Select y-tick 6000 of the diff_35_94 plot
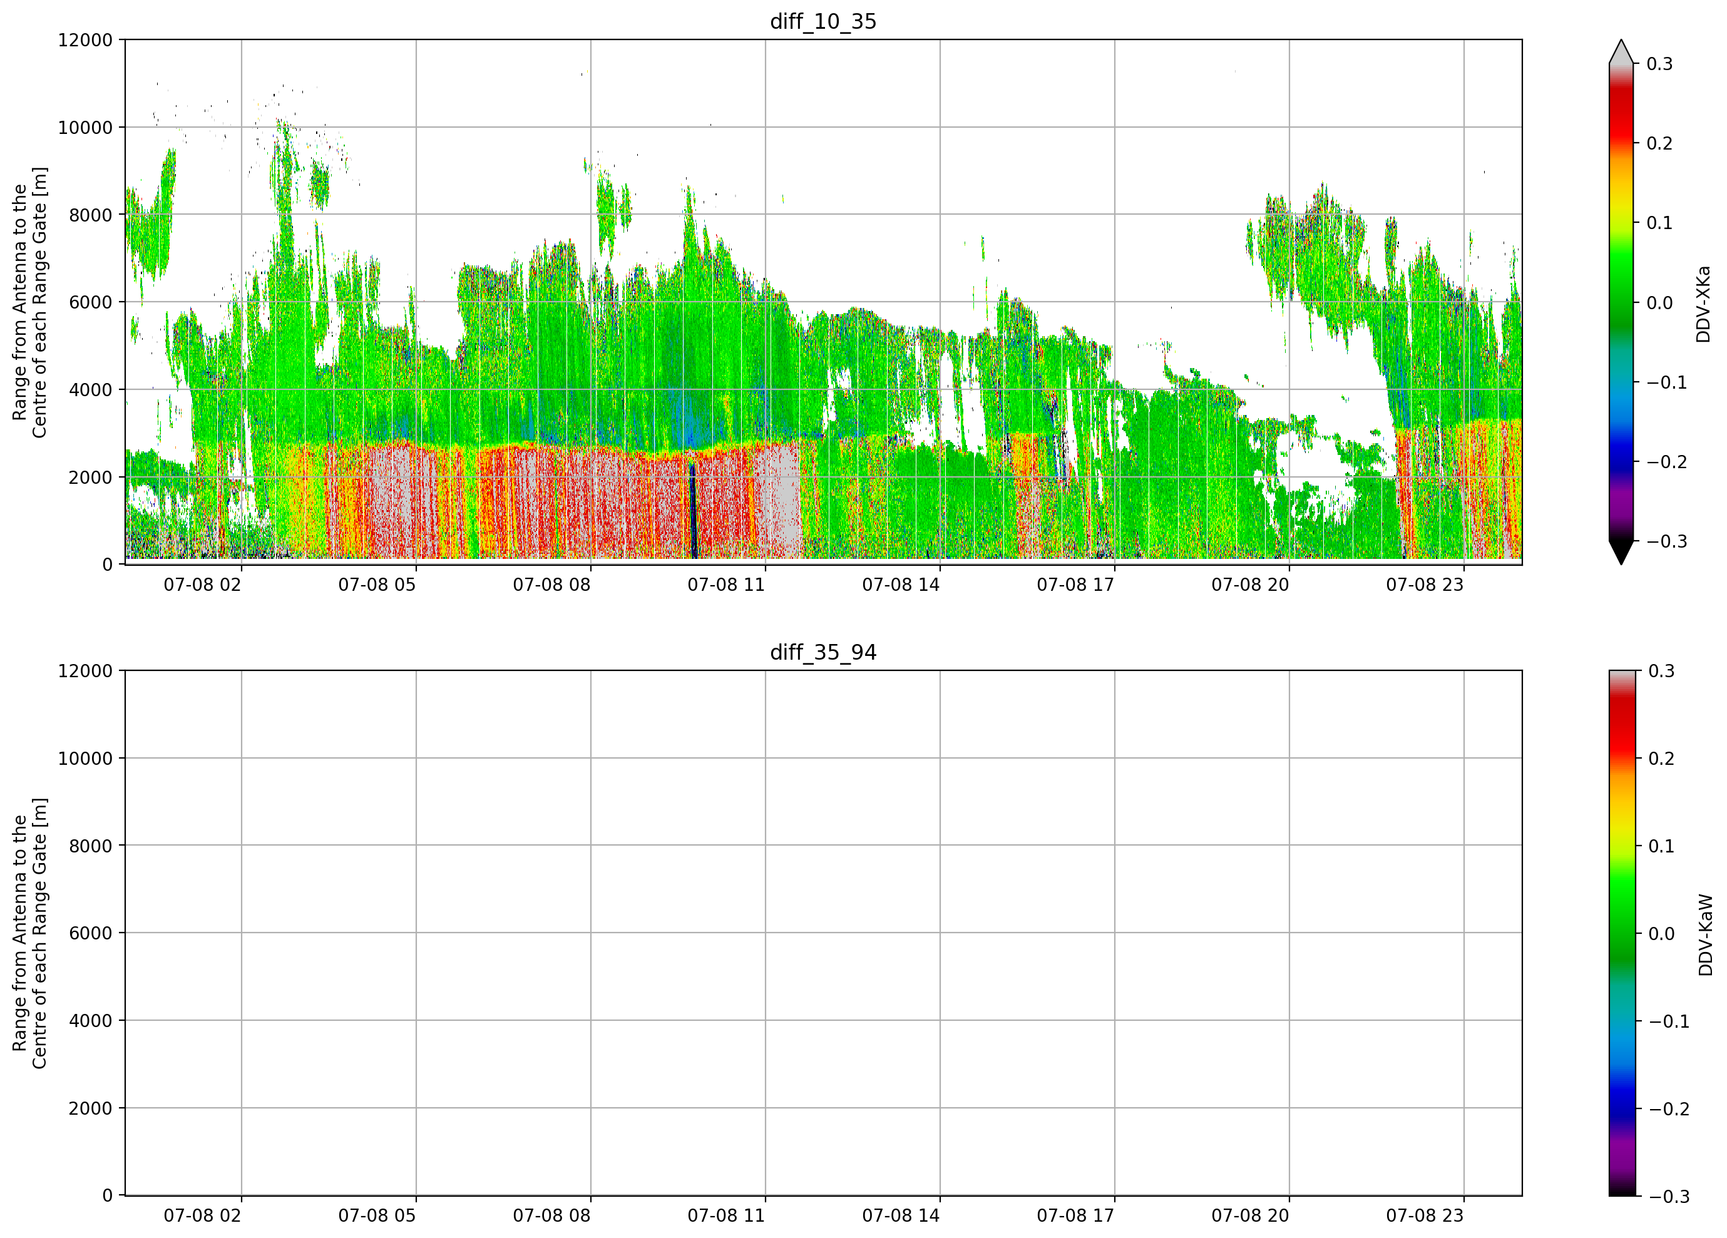Image resolution: width=1727 pixels, height=1238 pixels. click(x=91, y=933)
